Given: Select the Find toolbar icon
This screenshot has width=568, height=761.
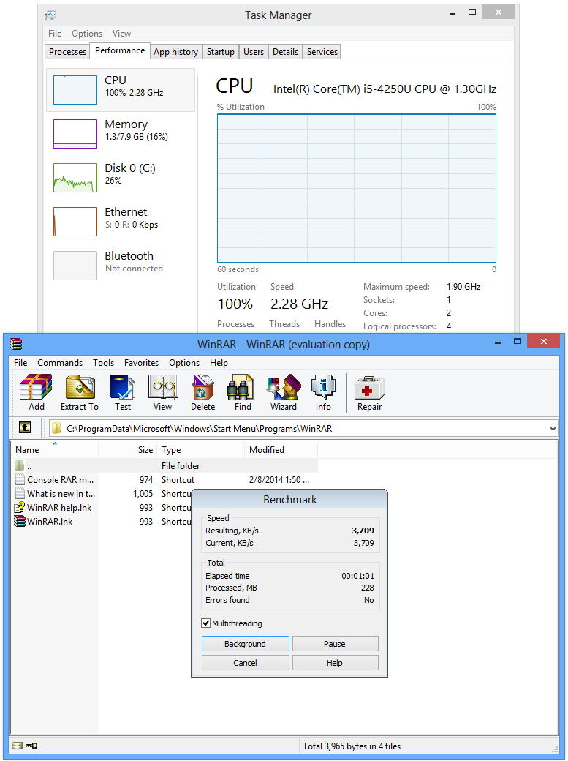Looking at the screenshot, I should click(x=243, y=393).
